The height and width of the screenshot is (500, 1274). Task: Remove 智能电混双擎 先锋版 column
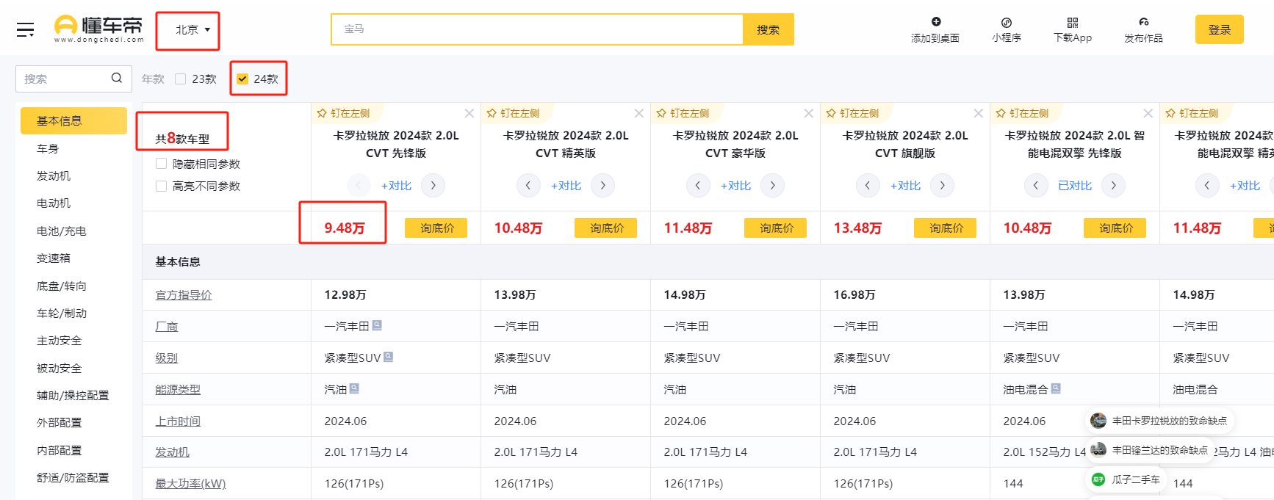click(1148, 113)
